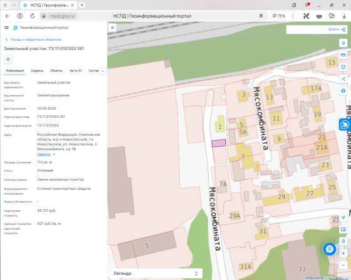Click the cadastral number 73:11:010303:181 value
The height and width of the screenshot is (280, 351).
[x=51, y=117]
